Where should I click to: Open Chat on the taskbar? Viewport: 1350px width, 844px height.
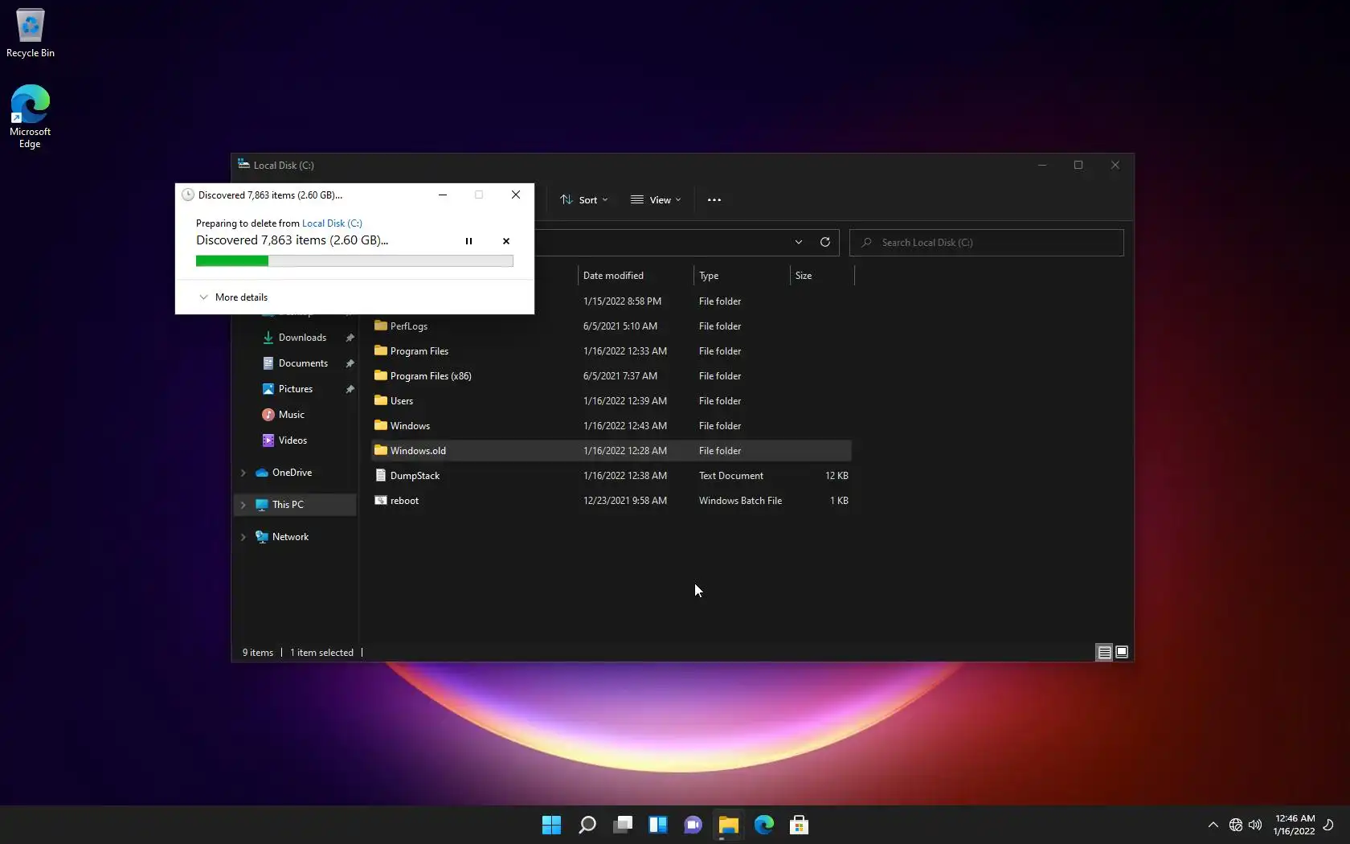[693, 825]
